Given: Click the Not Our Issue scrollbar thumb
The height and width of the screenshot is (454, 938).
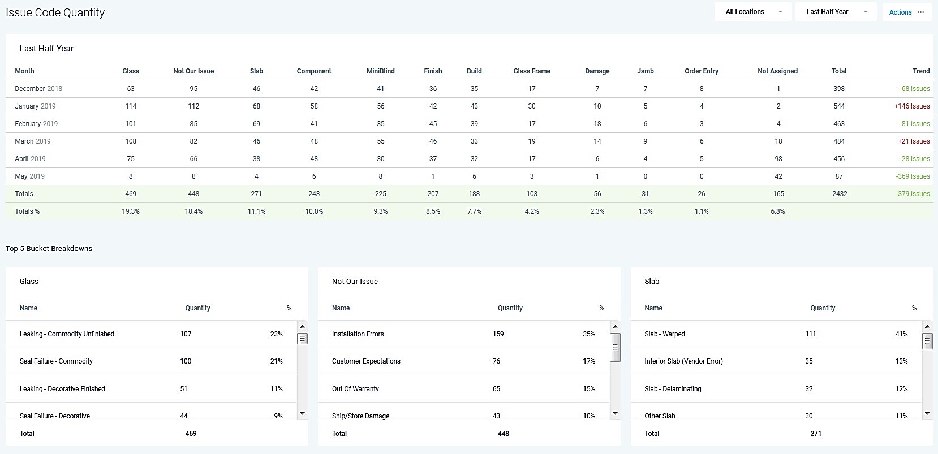Looking at the screenshot, I should [615, 347].
